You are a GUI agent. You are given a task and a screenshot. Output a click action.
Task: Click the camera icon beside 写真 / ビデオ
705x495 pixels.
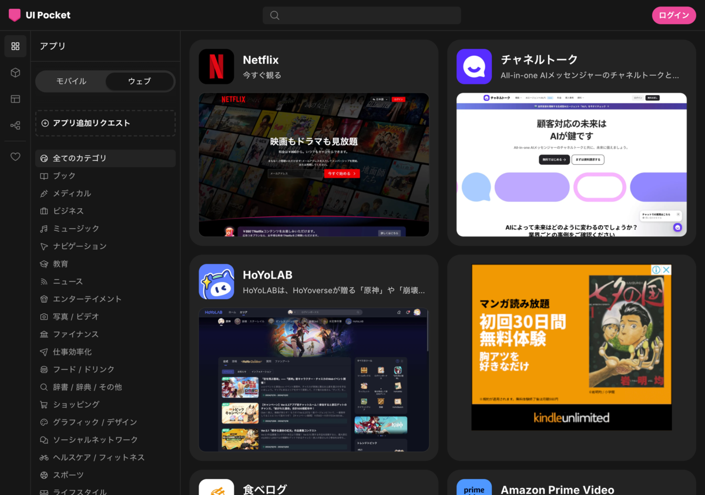click(x=44, y=317)
